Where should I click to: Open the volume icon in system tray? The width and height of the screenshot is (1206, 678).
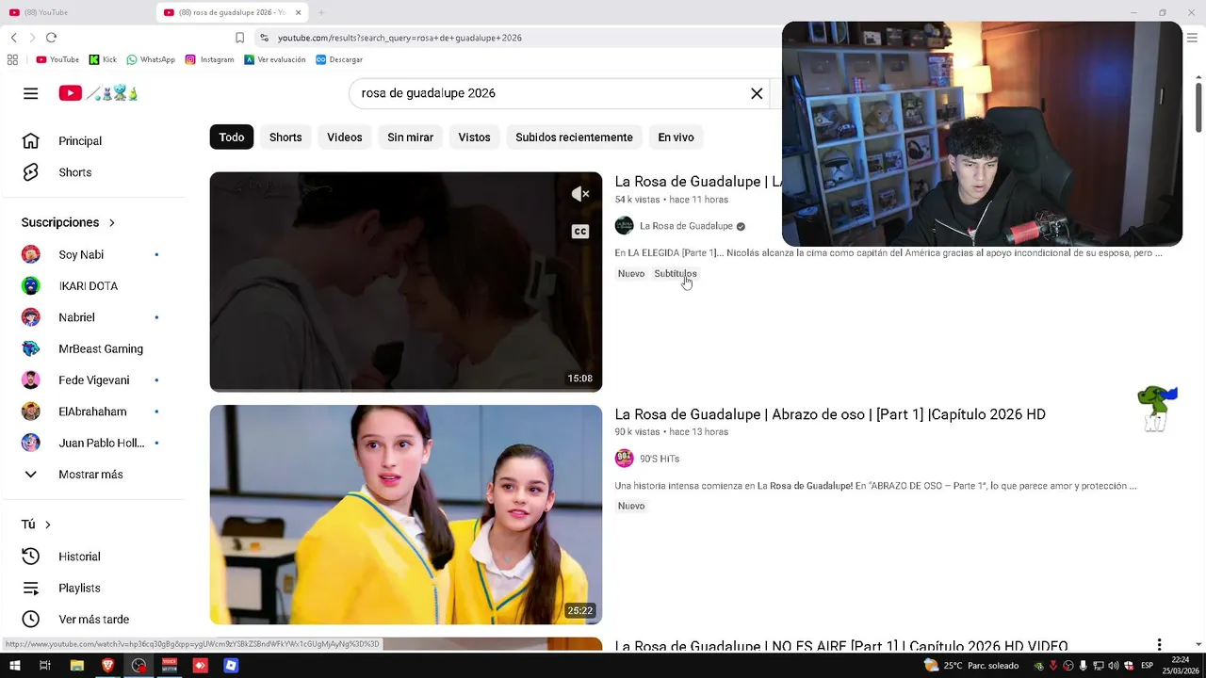pyautogui.click(x=1114, y=666)
